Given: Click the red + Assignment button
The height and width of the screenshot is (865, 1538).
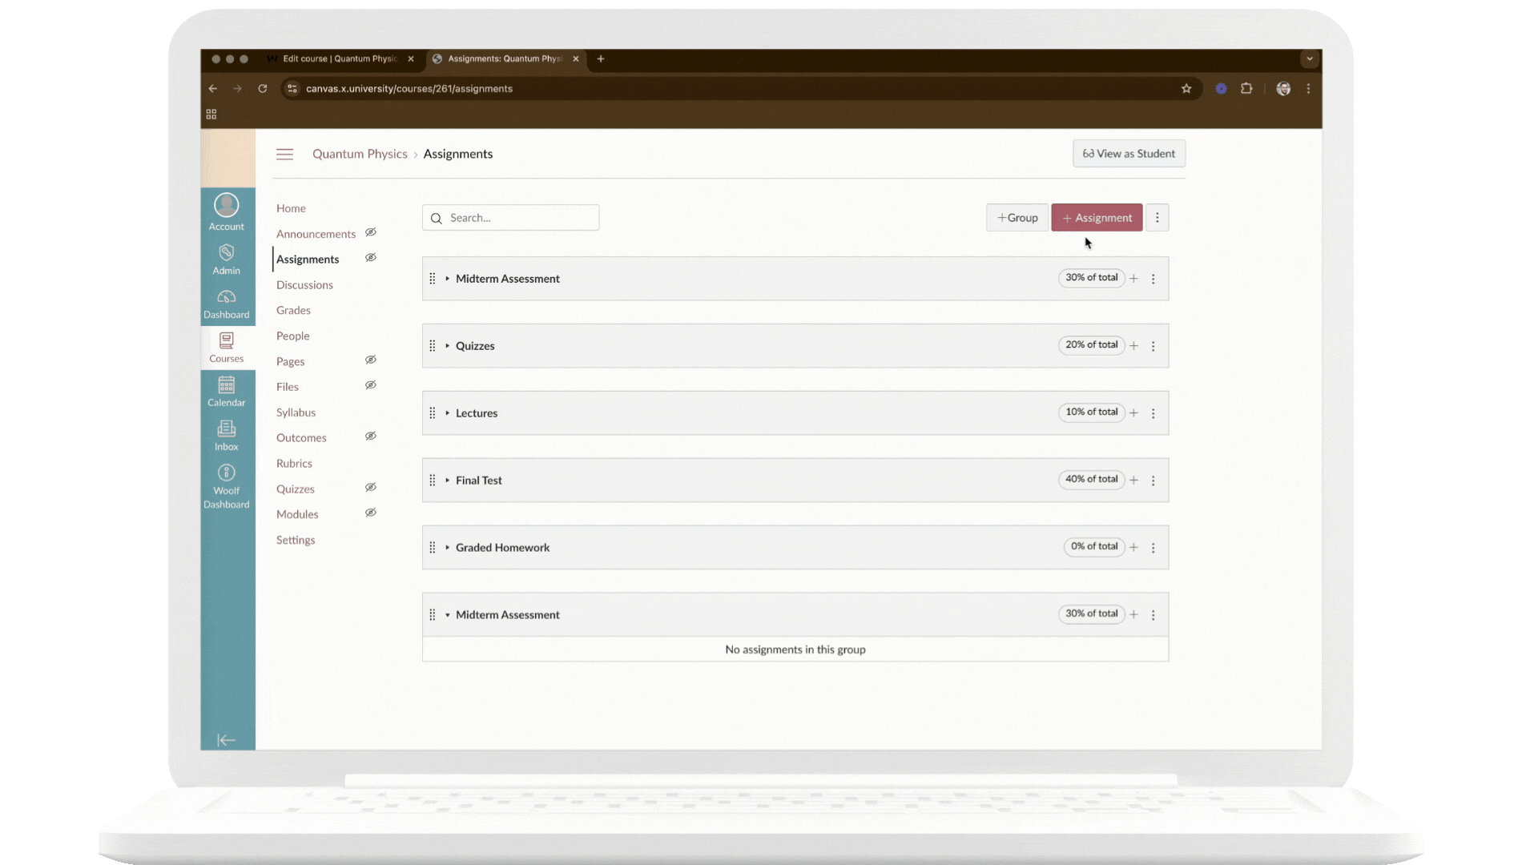Looking at the screenshot, I should coord(1097,218).
